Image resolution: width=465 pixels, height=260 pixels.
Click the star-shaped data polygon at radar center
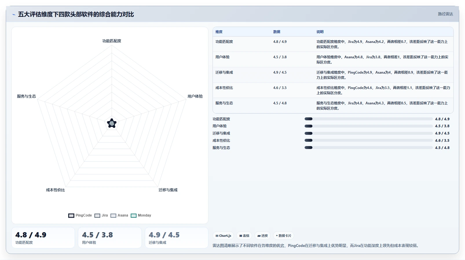point(112,123)
